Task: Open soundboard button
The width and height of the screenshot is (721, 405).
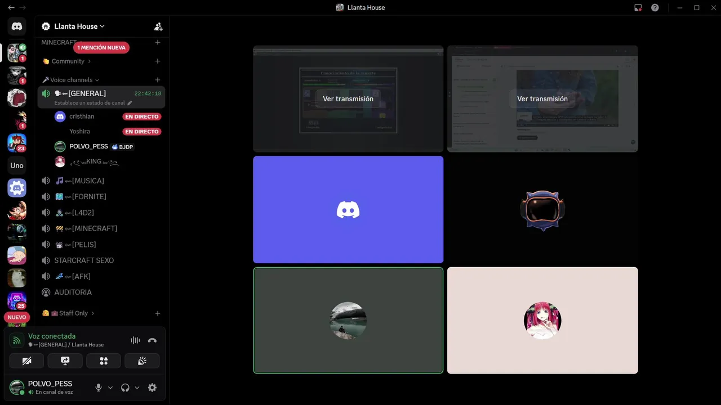Action: pos(142,361)
